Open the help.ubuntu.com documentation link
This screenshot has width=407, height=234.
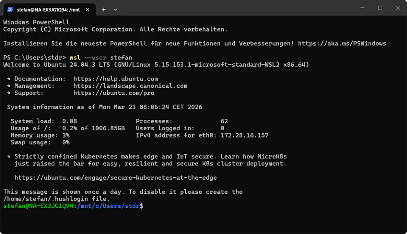(115, 79)
